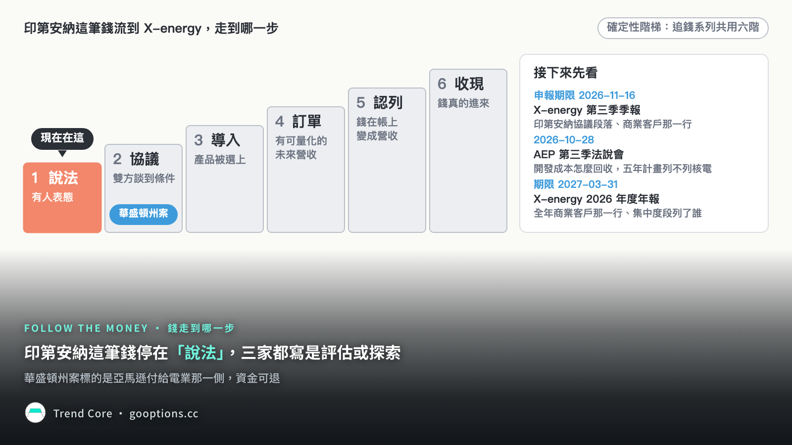Click 有可量化的未來營收 description text
The image size is (792, 445).
(x=301, y=148)
